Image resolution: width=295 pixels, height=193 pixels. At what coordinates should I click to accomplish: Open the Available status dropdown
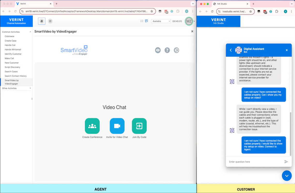coord(161,21)
